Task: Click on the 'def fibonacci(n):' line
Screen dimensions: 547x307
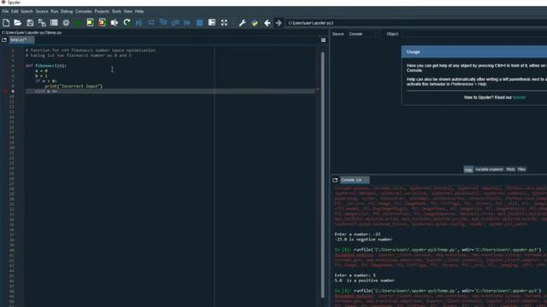Action: (x=45, y=66)
